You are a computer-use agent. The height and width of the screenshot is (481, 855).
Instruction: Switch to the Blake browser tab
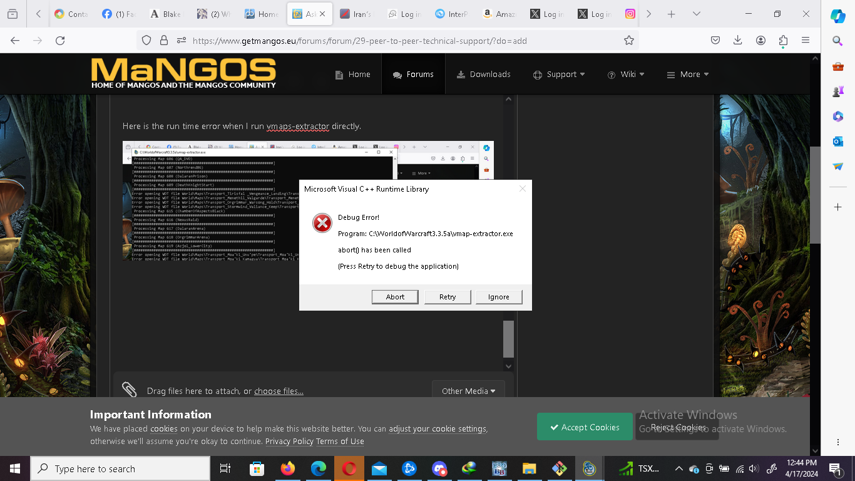click(166, 14)
